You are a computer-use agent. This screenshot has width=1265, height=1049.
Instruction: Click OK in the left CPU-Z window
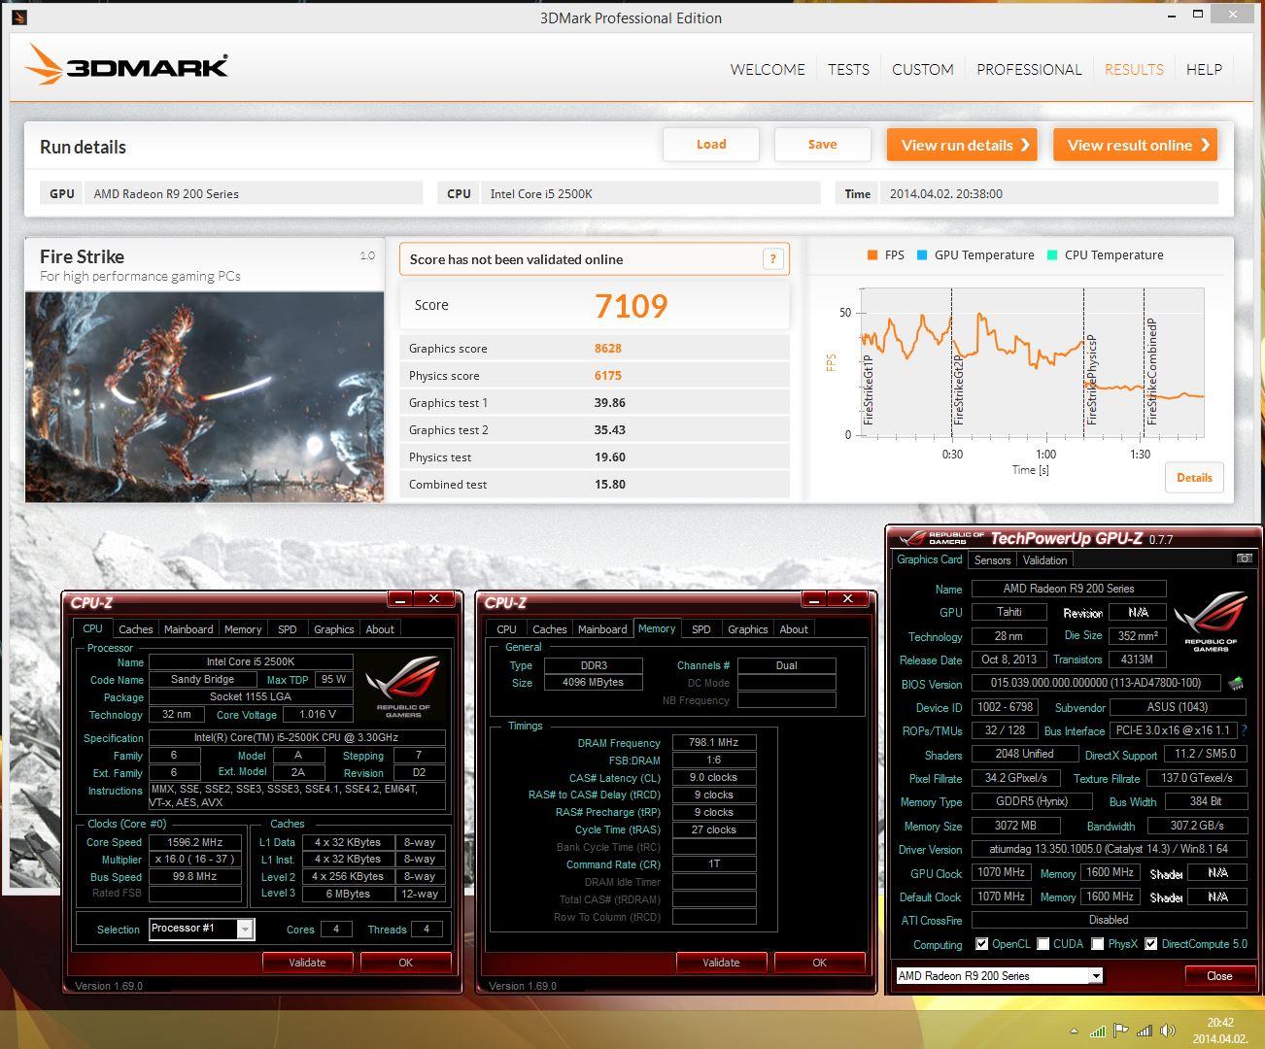pos(405,963)
